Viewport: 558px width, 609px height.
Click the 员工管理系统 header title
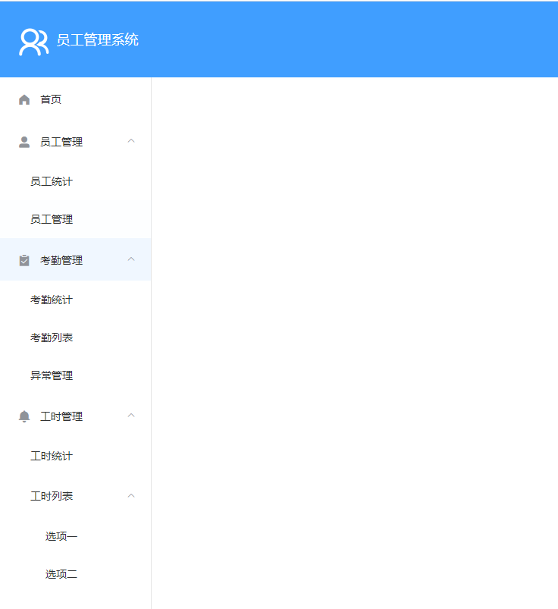click(98, 40)
